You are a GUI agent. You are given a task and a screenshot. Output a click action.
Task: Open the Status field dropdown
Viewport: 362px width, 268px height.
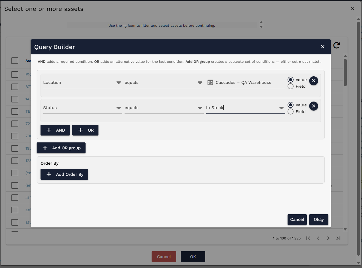coord(83,108)
